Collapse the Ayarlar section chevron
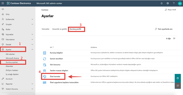 pos(32,50)
